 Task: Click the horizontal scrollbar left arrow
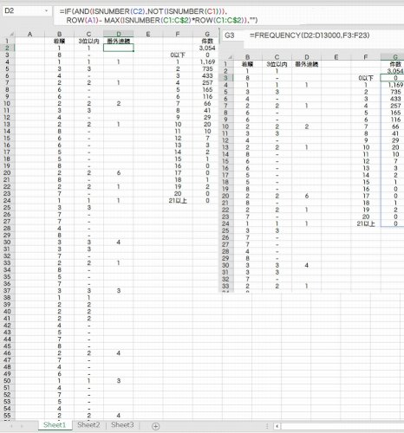tap(277, 426)
